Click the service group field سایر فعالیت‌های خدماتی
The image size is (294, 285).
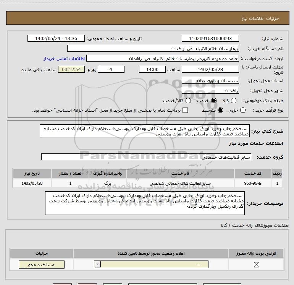point(146,157)
